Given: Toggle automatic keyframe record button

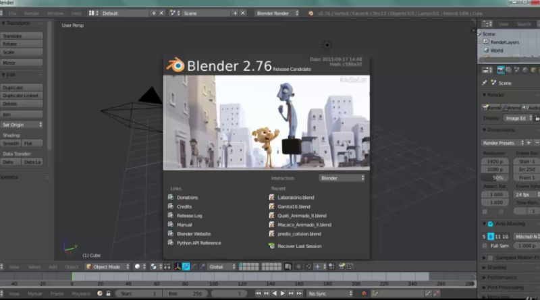Looking at the screenshot, I should click(364, 293).
